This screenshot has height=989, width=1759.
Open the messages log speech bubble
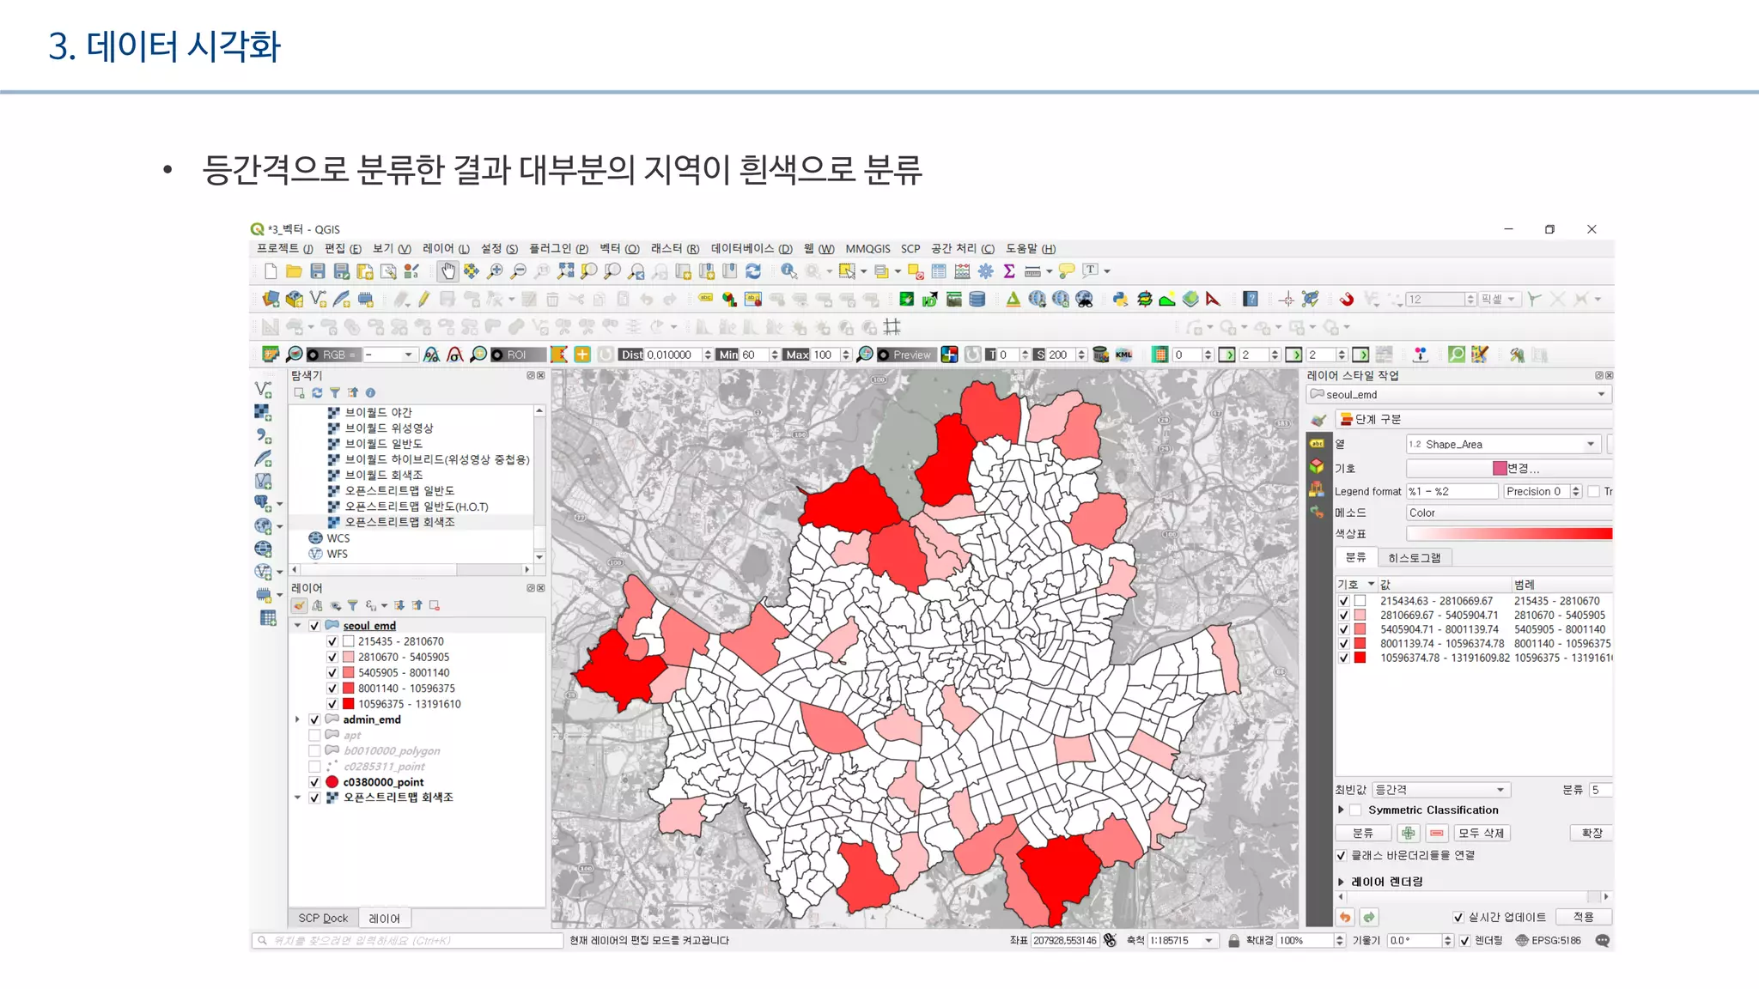tap(1602, 940)
